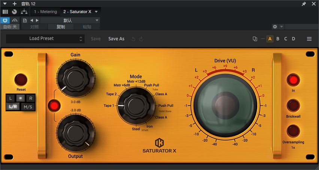
Task: Expand the plugin tab list arrow
Action: click(97, 12)
